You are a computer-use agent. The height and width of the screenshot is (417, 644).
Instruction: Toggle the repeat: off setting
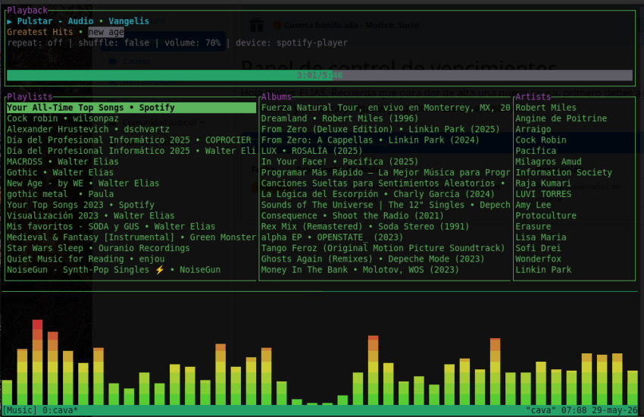(x=35, y=42)
